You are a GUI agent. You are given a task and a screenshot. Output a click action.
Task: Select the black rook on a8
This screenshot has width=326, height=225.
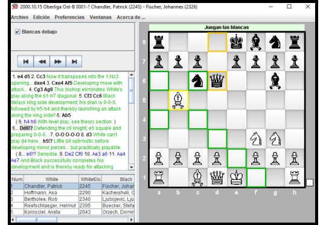click(x=159, y=42)
